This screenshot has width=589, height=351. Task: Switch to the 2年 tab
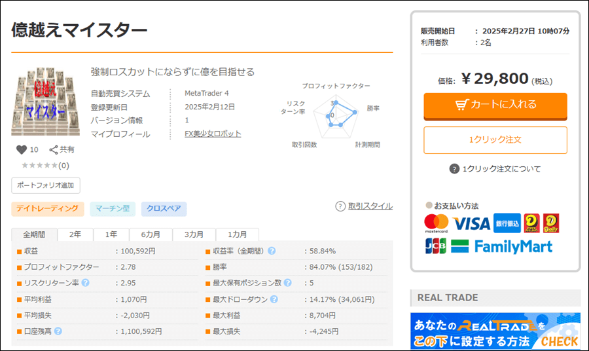click(75, 234)
